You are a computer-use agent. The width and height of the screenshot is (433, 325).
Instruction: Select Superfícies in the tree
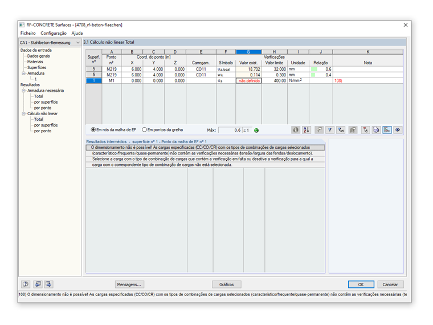pyautogui.click(x=36, y=68)
